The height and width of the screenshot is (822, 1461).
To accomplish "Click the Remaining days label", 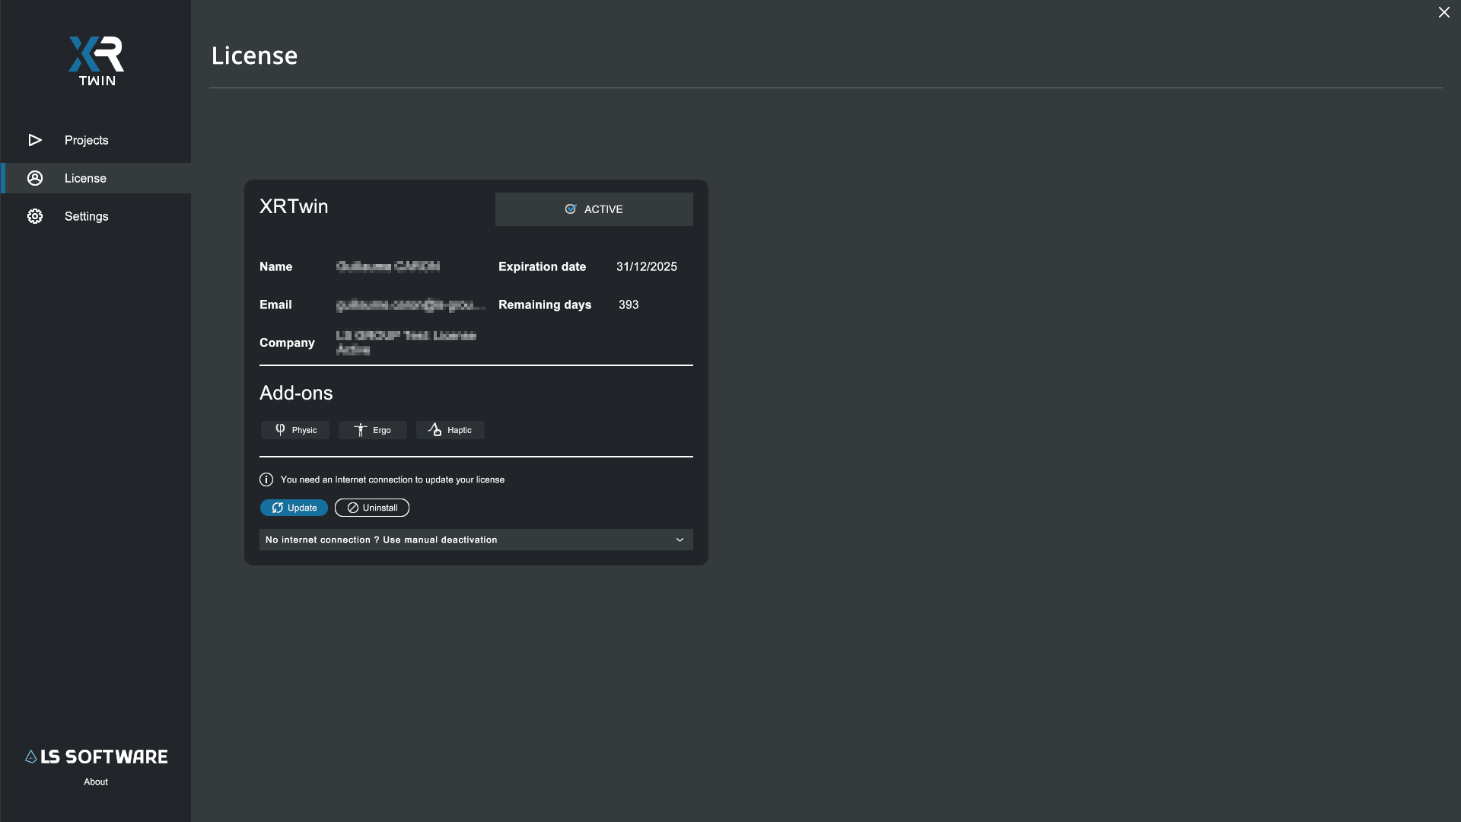I will tap(545, 304).
